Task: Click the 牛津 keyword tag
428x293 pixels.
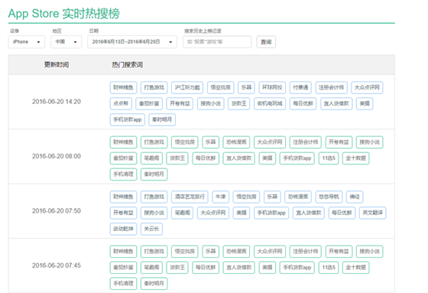Action: click(221, 197)
